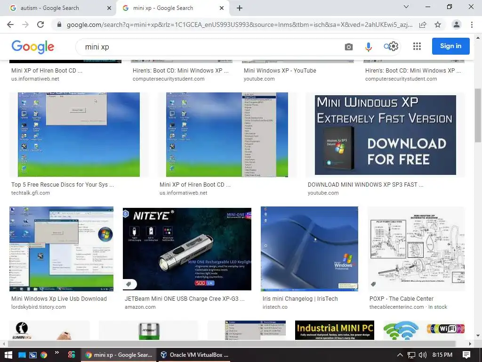The image size is (482, 362).
Task: Open the notifications action center
Action: coord(466,355)
